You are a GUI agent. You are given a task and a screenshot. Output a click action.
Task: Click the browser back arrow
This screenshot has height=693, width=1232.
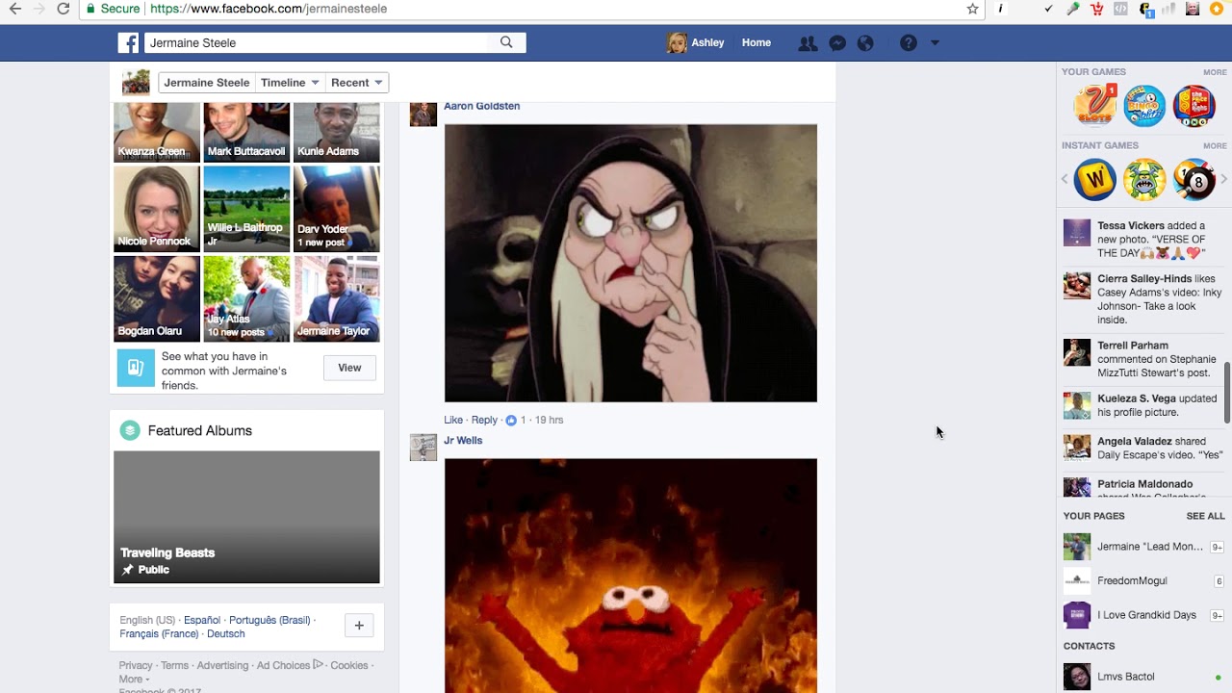pyautogui.click(x=14, y=9)
